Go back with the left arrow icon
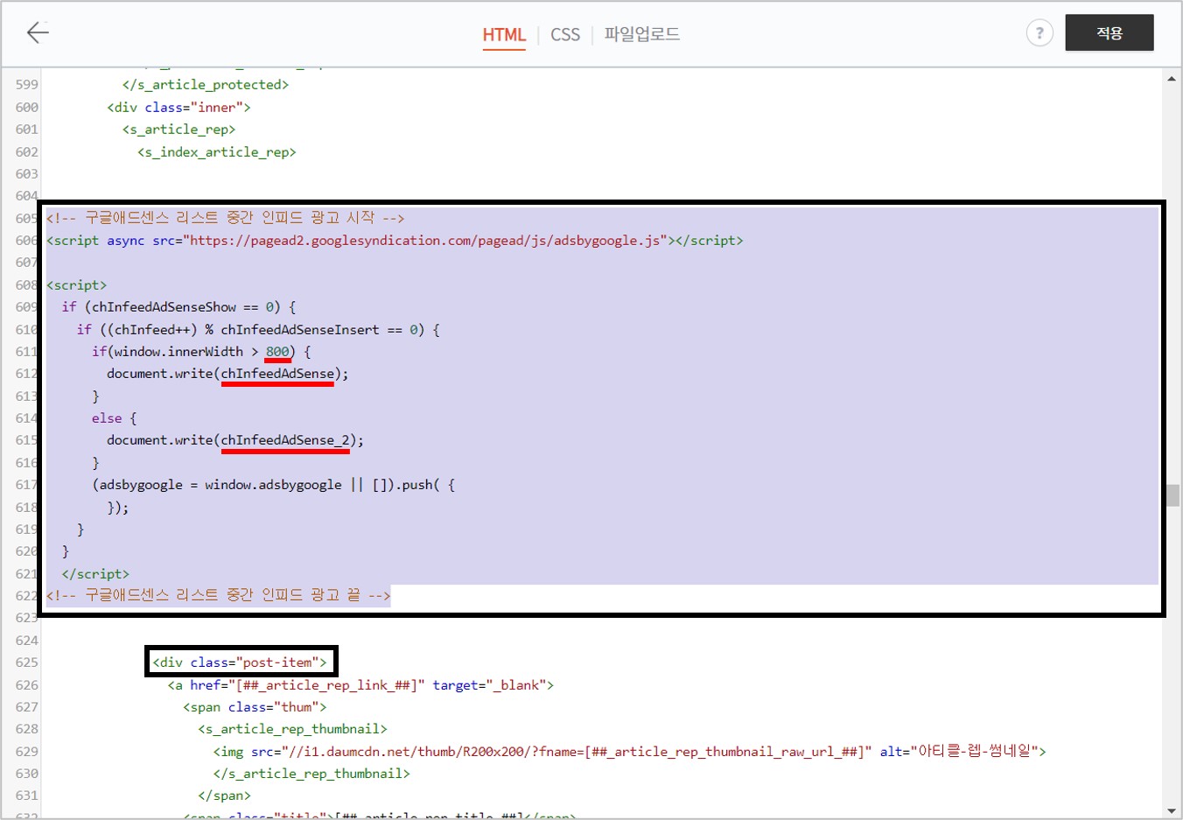Screen dimensions: 1183x820 pyautogui.click(x=38, y=33)
